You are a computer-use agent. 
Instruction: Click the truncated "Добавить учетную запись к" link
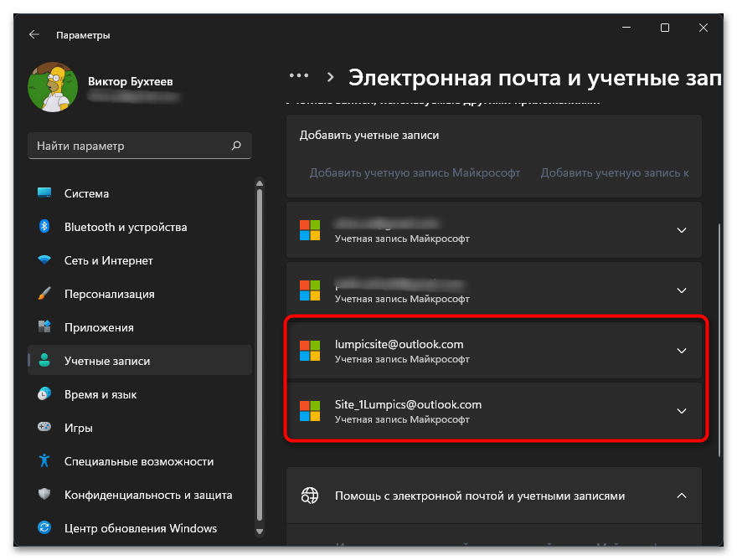pyautogui.click(x=615, y=173)
